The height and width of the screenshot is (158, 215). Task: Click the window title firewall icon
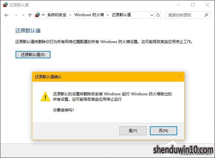coord(5,5)
